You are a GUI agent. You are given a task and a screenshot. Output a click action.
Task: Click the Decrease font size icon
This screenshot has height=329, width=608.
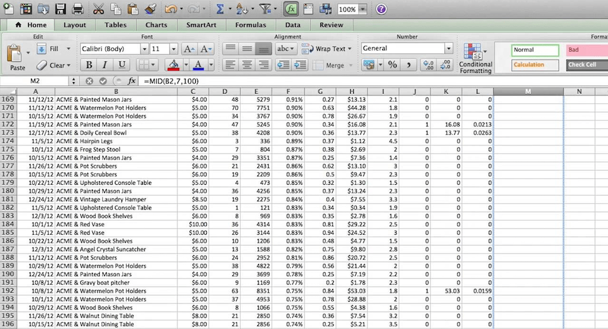pos(205,49)
